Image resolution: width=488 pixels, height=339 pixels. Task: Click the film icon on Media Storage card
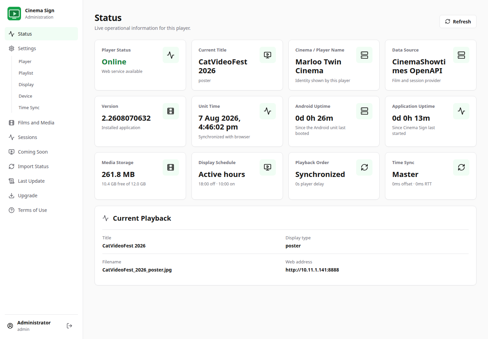[x=171, y=167]
